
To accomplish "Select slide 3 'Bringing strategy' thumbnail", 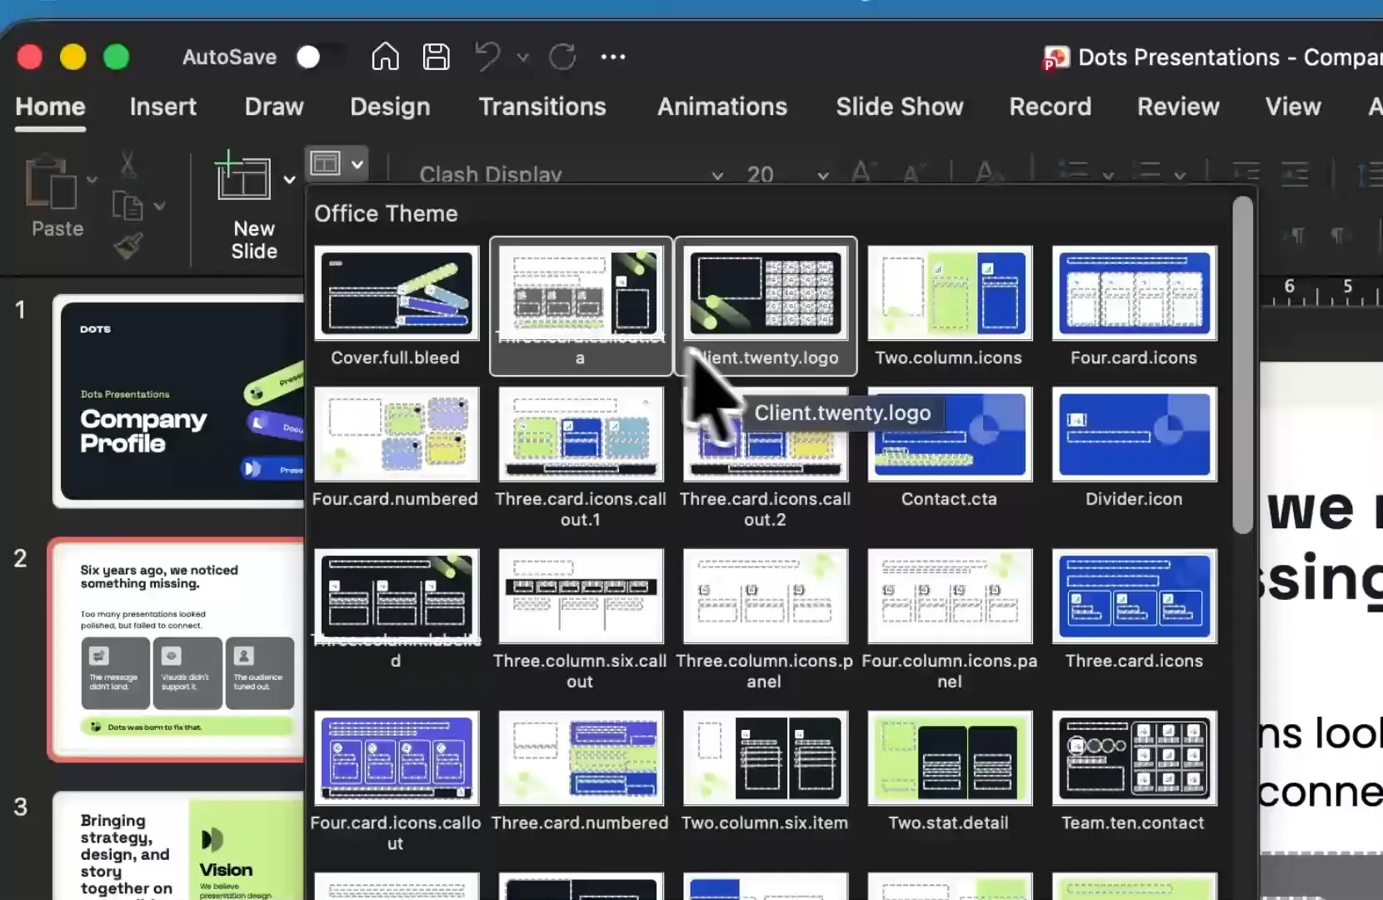I will tap(180, 846).
